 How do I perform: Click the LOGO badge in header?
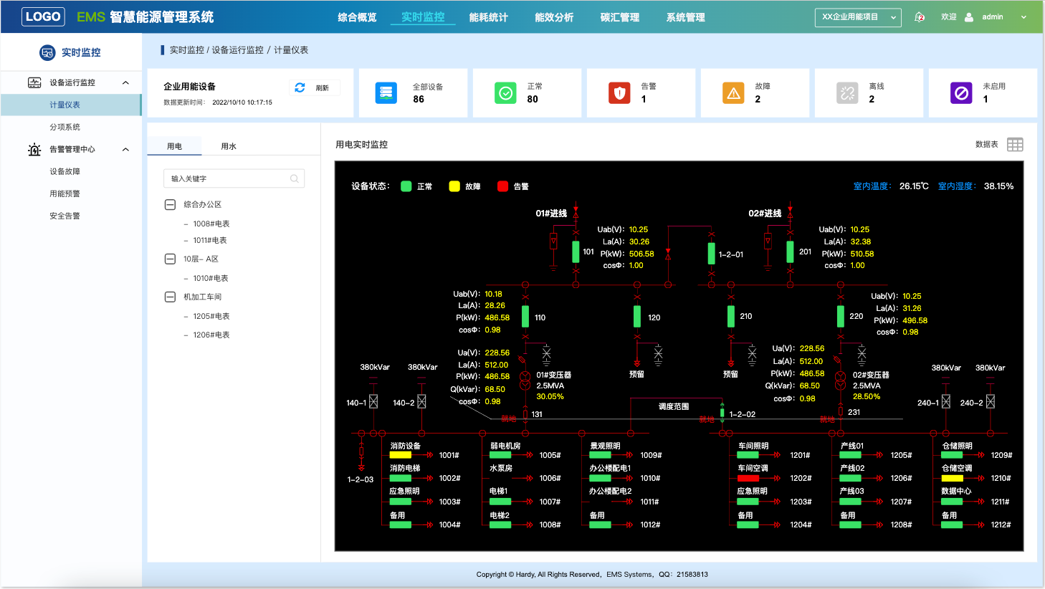[43, 16]
